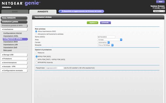Open Impostazioni ADSL link
This screenshot has width=166, height=103.
[11, 36]
